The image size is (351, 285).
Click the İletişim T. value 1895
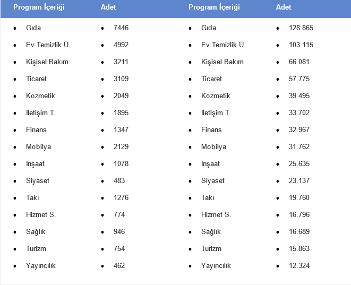pyautogui.click(x=121, y=113)
